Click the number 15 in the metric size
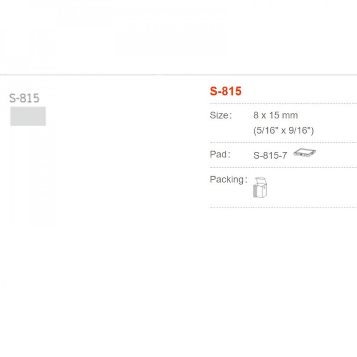Screen dimensions: 357x357 pyautogui.click(x=276, y=115)
